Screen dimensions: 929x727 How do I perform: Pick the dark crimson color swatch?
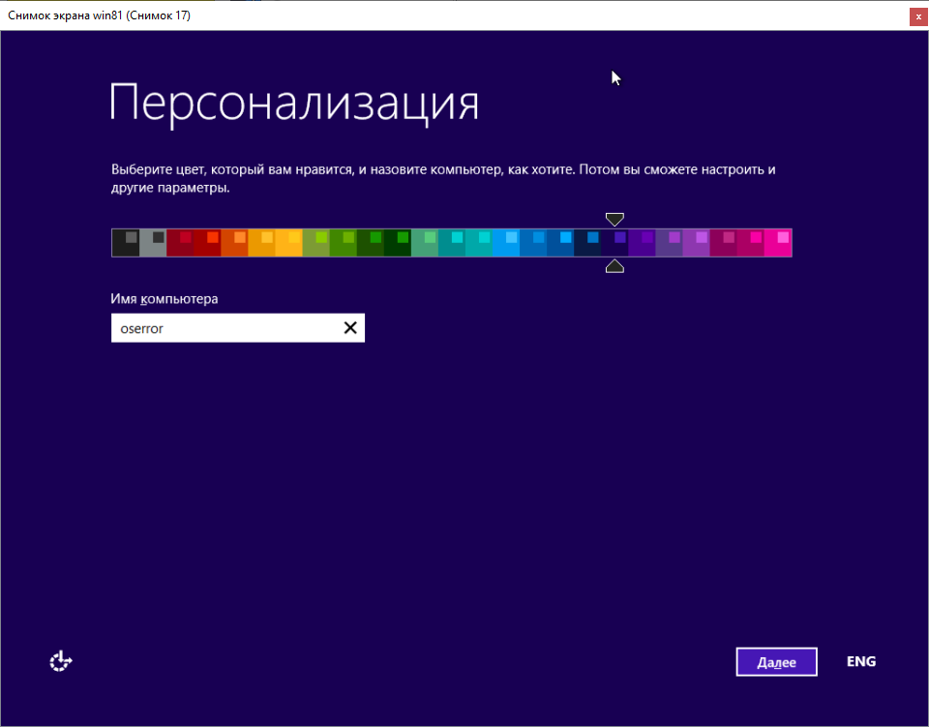pos(180,243)
